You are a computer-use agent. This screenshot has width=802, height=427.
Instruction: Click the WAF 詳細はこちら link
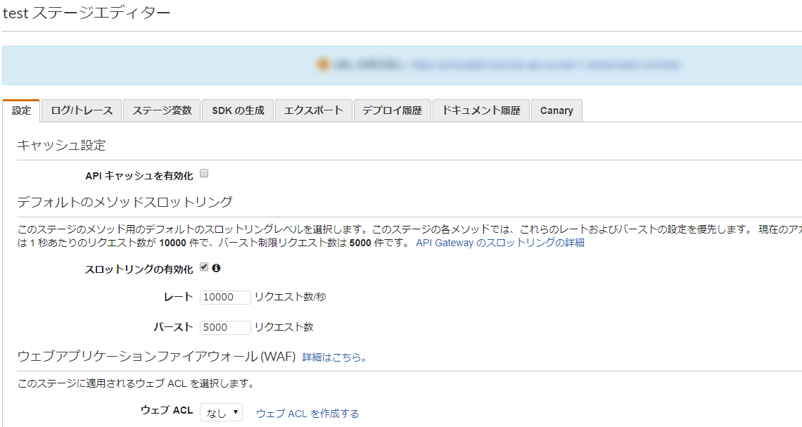pos(334,357)
